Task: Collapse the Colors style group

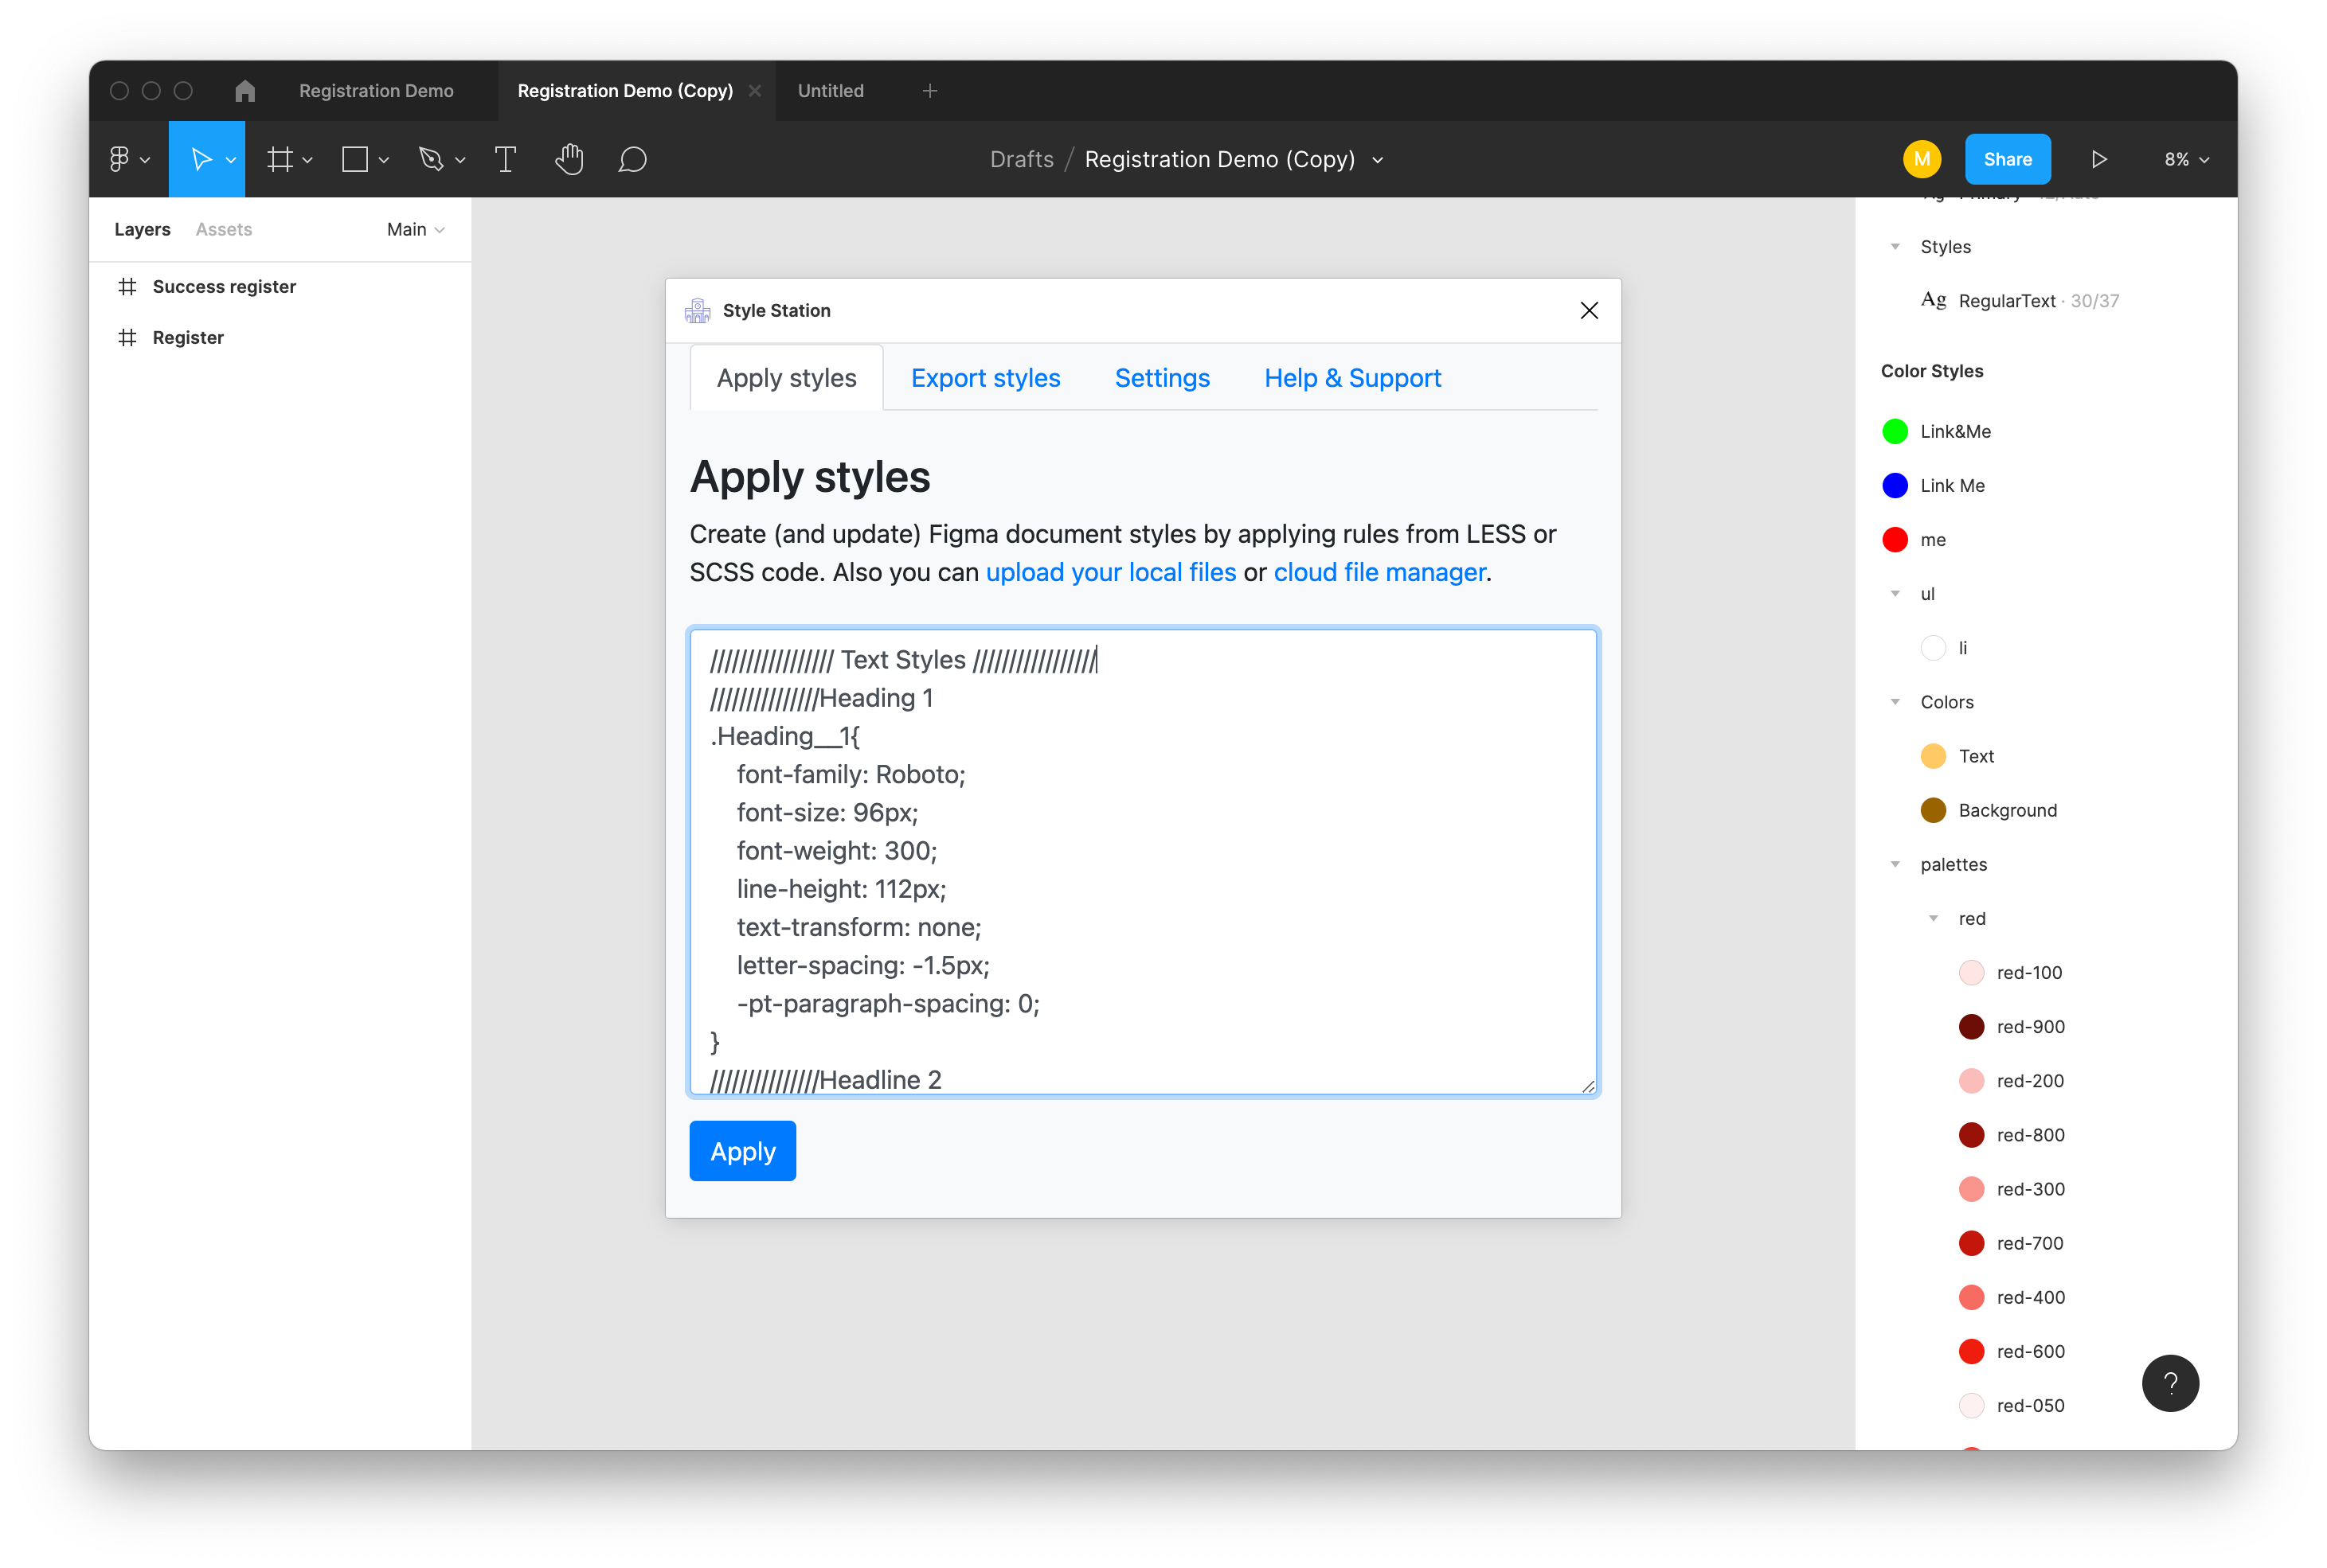Action: click(x=1895, y=702)
